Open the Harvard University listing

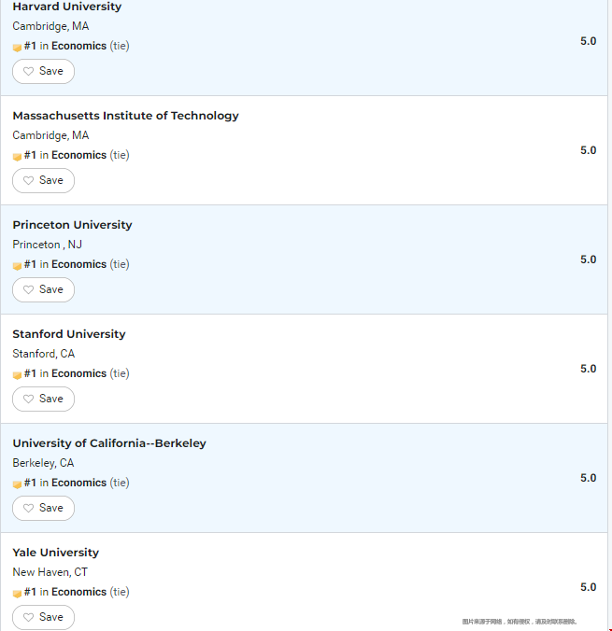point(67,7)
